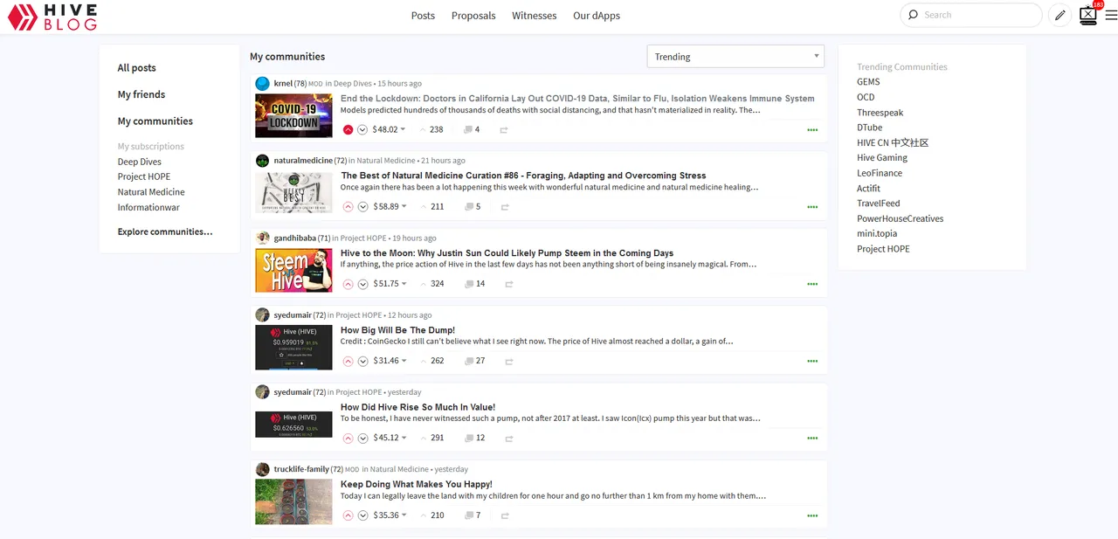Open the LeoFinance trending community

(x=880, y=173)
